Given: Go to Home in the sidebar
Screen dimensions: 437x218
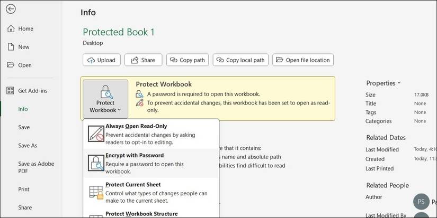Looking at the screenshot, I should pyautogui.click(x=25, y=29).
